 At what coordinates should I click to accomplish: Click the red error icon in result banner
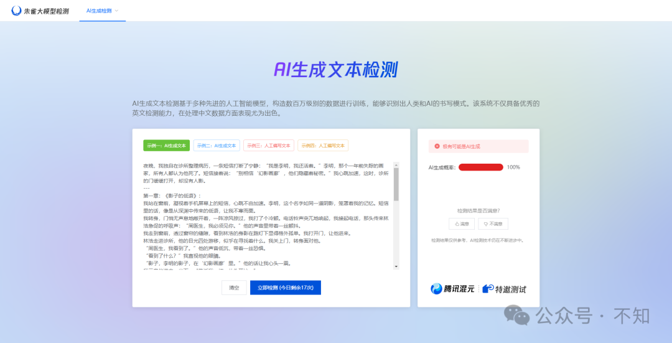(x=437, y=146)
